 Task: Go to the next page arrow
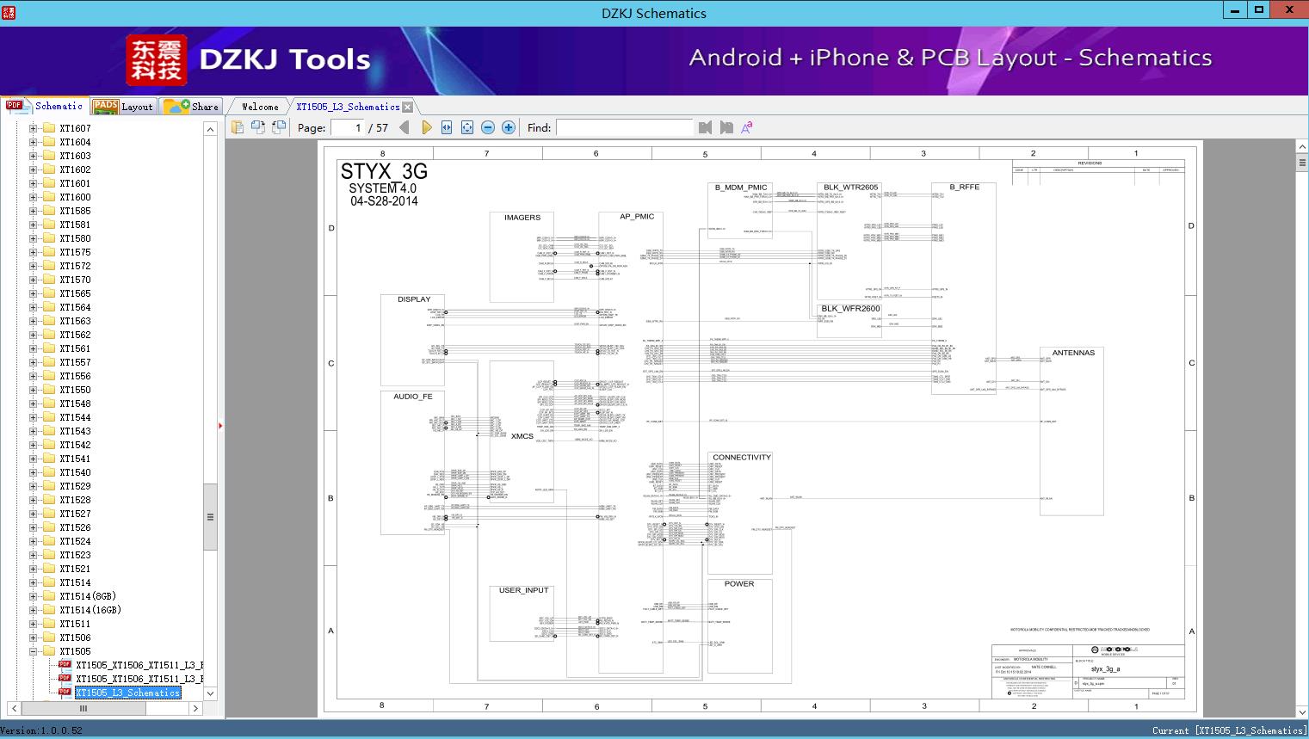(427, 127)
